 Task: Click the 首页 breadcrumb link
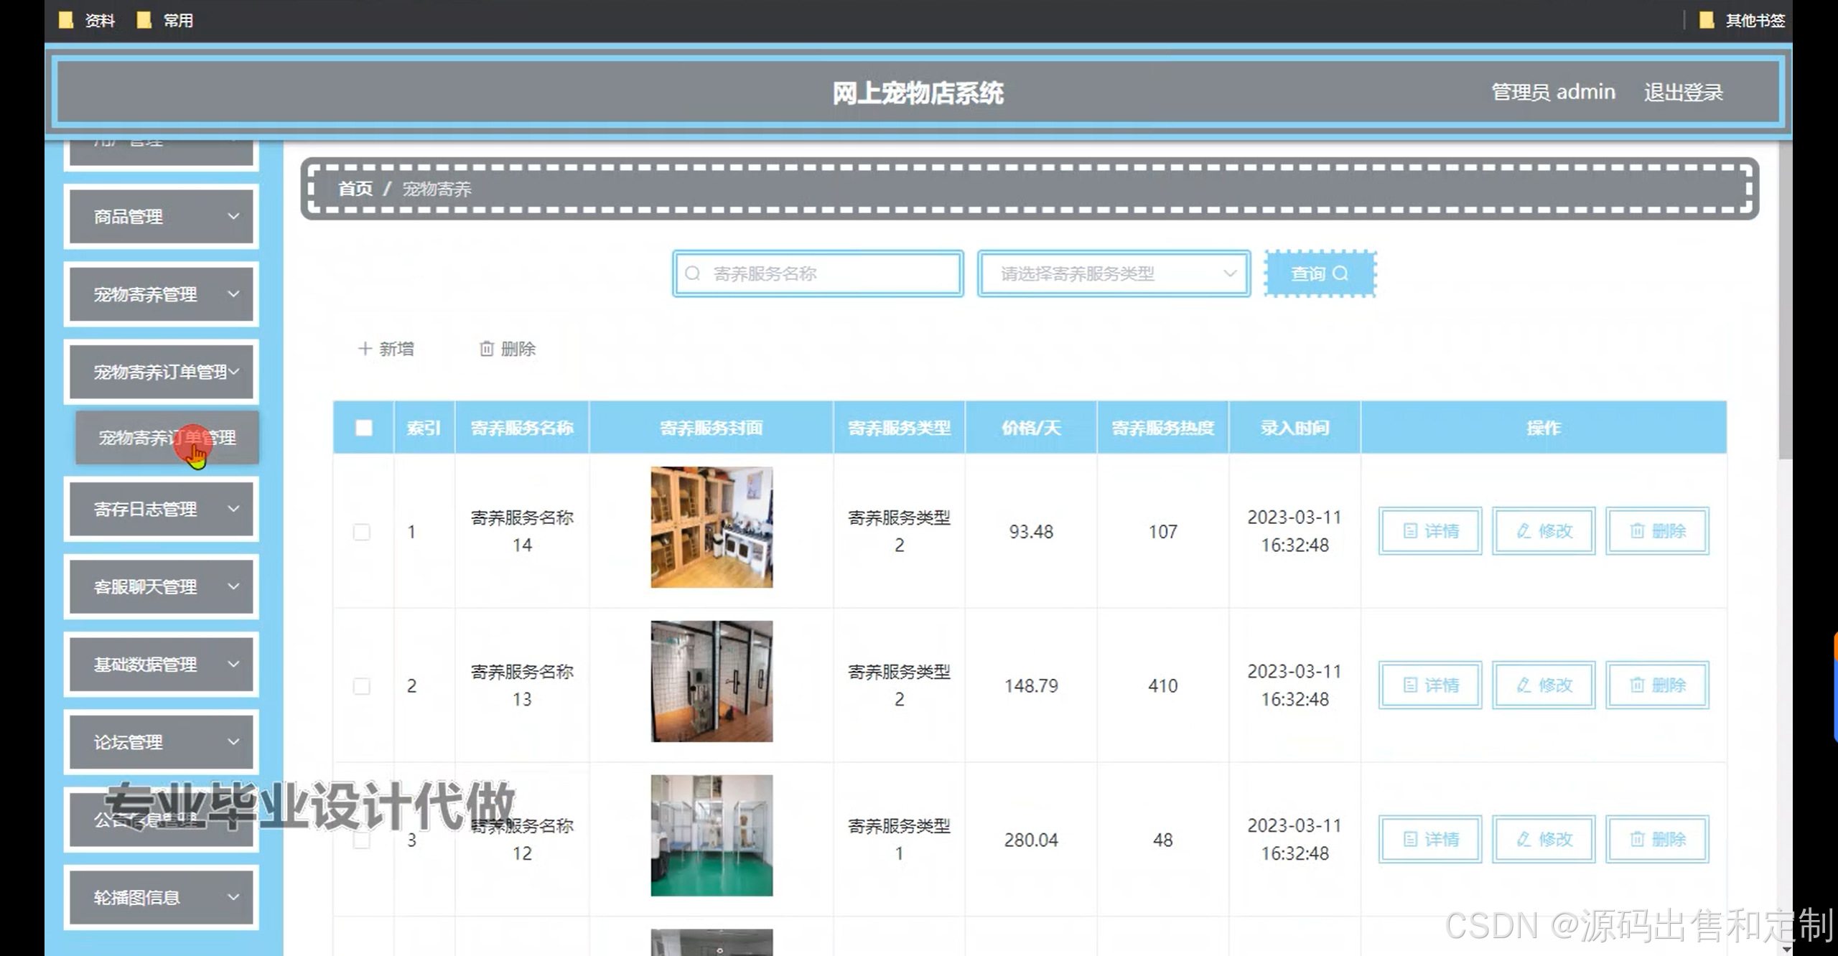(355, 189)
